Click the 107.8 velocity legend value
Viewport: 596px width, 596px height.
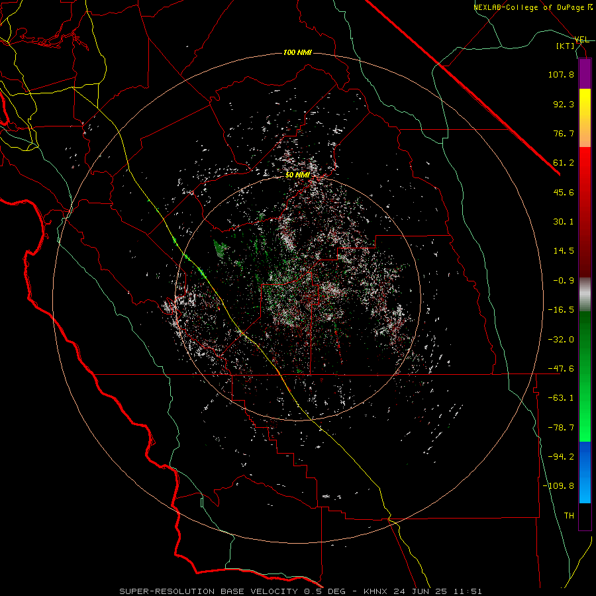561,74
